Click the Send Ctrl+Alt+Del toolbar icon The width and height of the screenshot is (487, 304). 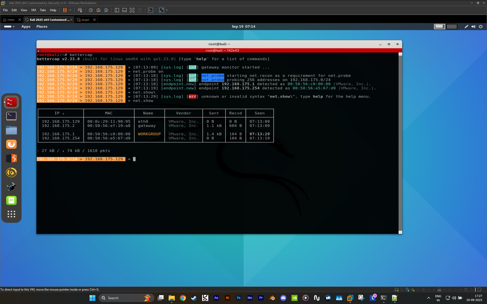80,10
